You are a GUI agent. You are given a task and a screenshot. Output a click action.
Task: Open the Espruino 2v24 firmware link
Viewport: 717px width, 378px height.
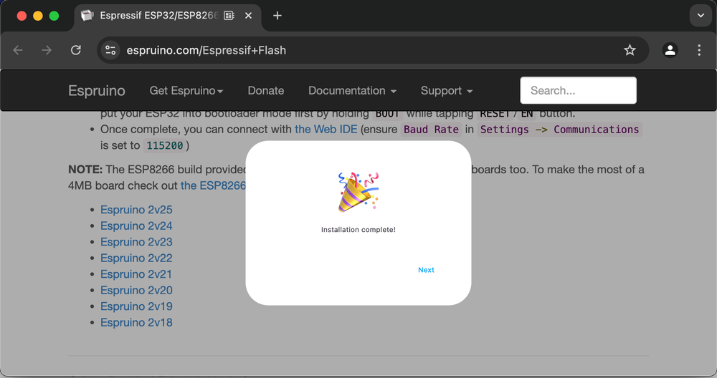click(136, 226)
